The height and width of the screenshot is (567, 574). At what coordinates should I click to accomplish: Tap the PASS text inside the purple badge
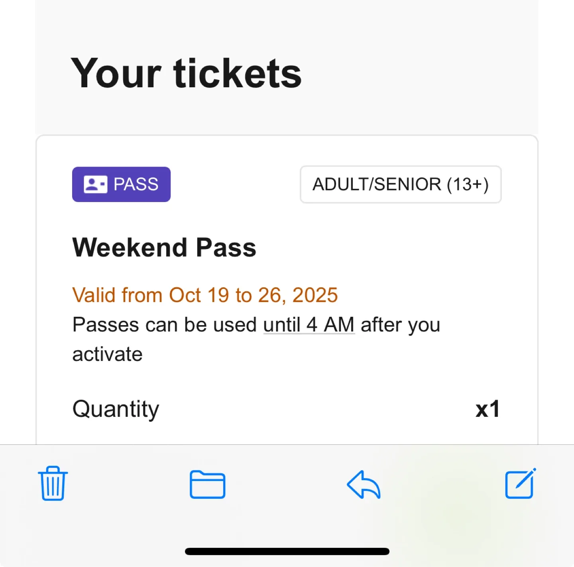coord(136,184)
